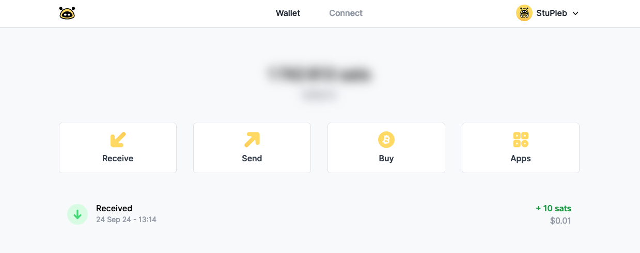Click the yellow up-right Send arrow icon
The height and width of the screenshot is (253, 640).
coord(252,140)
